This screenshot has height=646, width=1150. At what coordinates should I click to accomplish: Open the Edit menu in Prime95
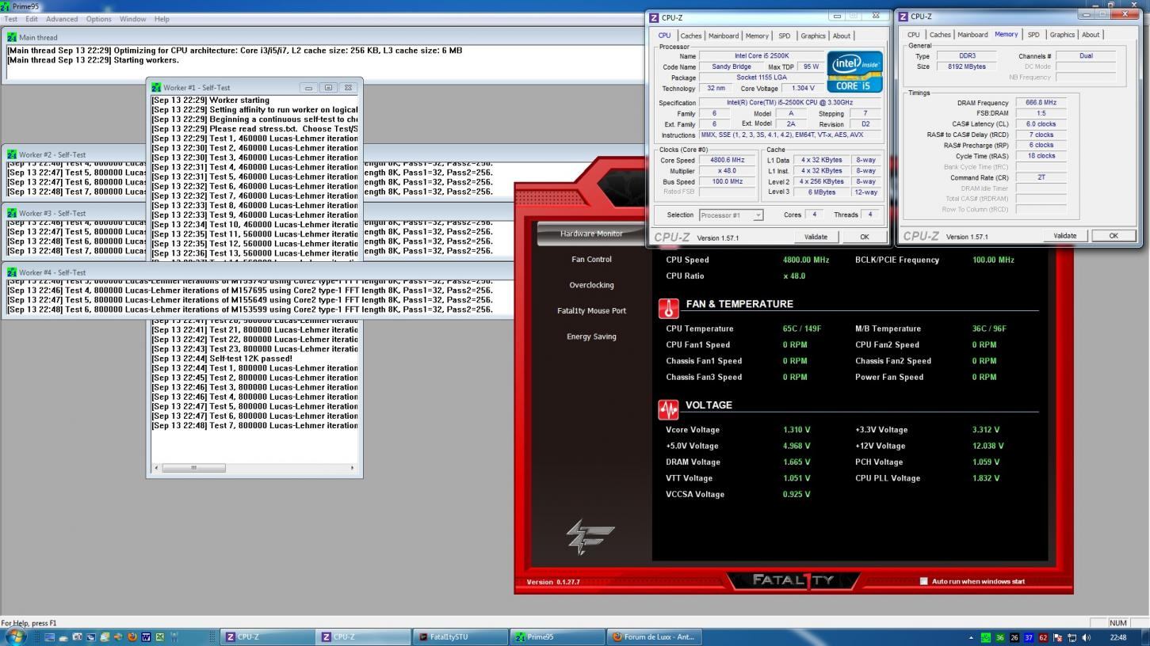pos(32,19)
